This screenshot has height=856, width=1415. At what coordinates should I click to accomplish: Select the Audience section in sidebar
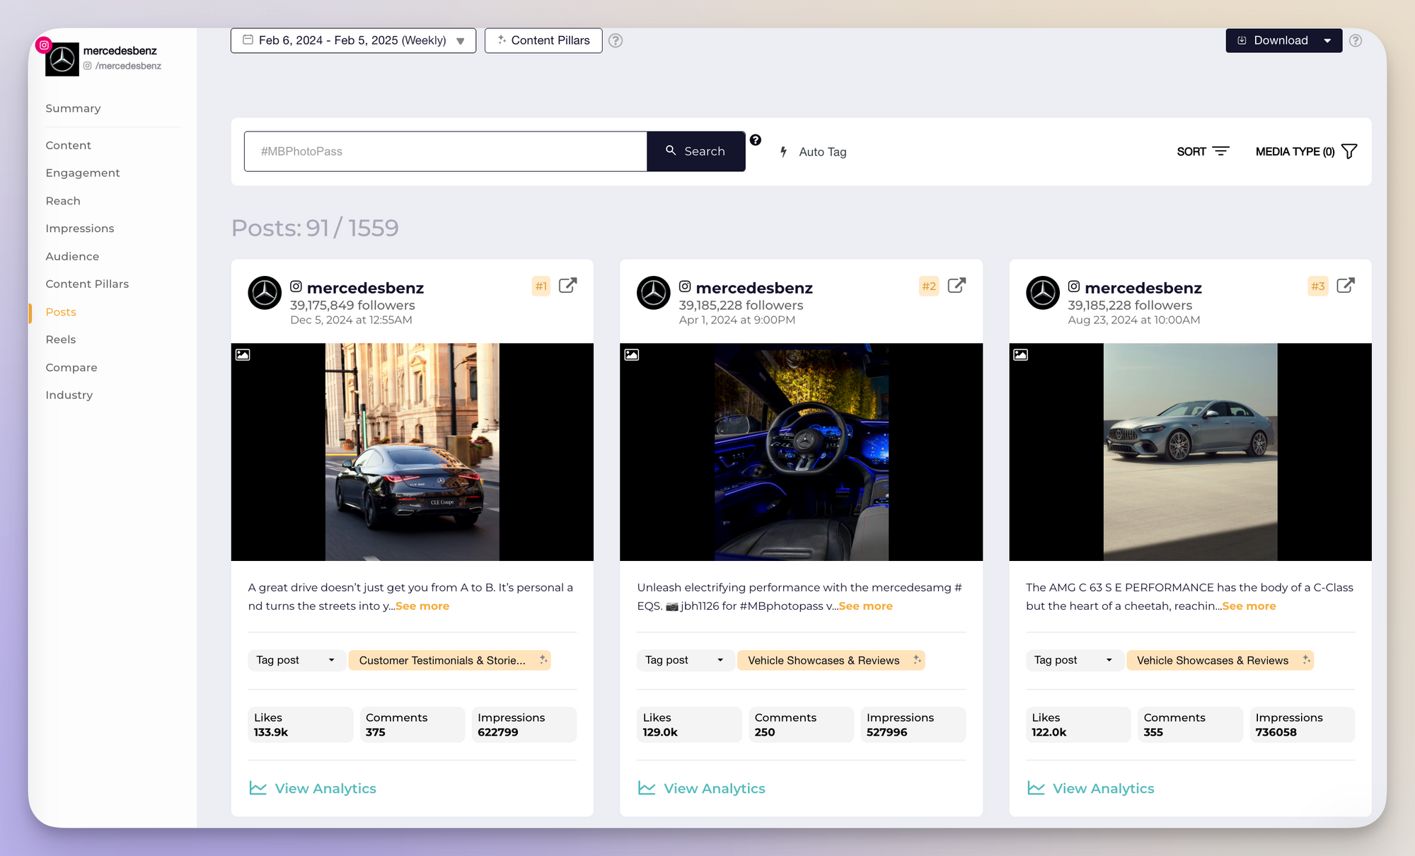(71, 255)
